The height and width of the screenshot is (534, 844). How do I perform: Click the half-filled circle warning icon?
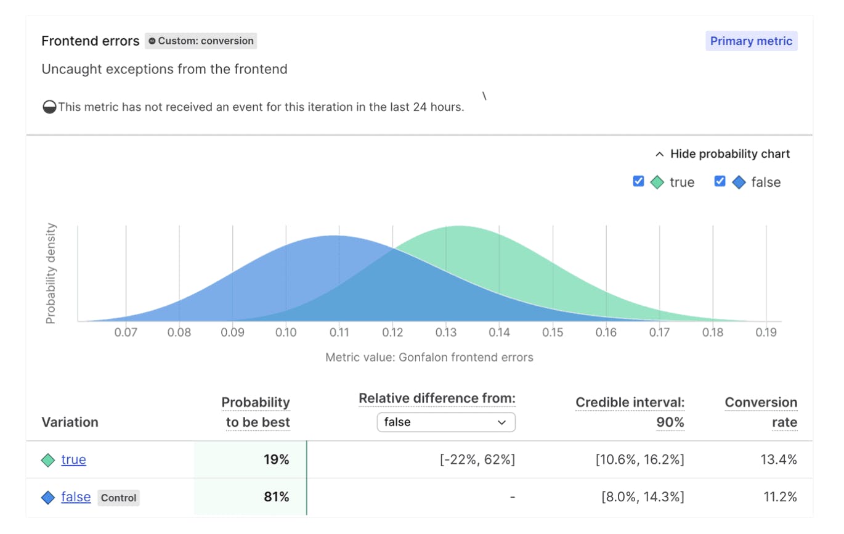pyautogui.click(x=49, y=107)
